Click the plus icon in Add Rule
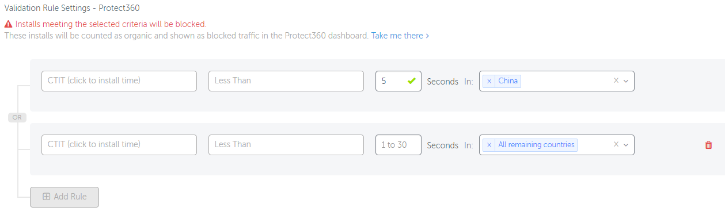The height and width of the screenshot is (211, 725). pyautogui.click(x=46, y=197)
